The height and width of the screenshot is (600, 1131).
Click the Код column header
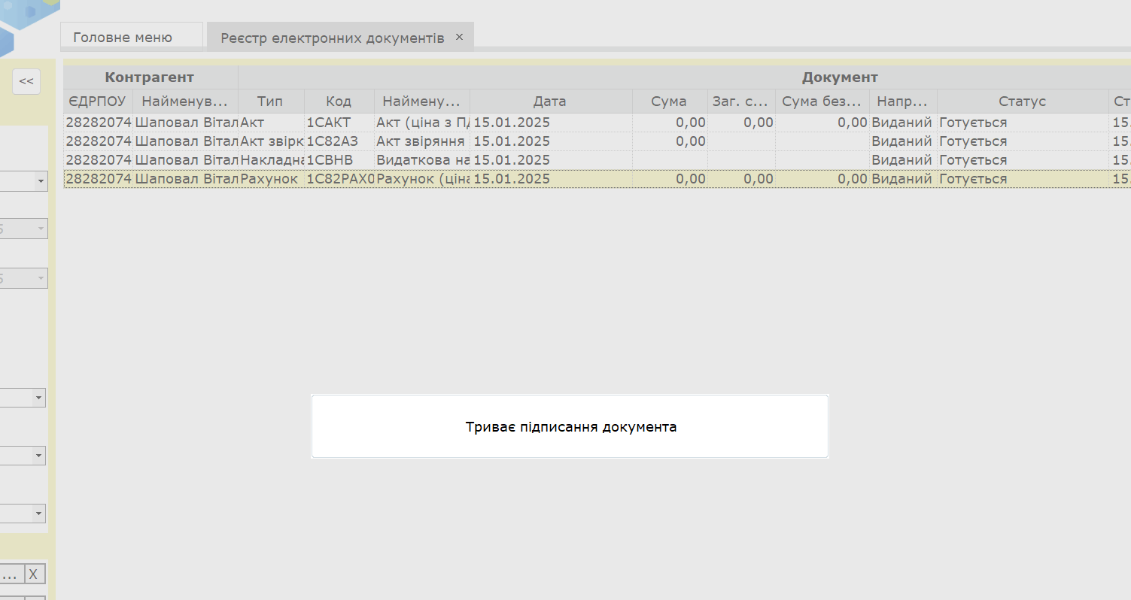point(339,102)
